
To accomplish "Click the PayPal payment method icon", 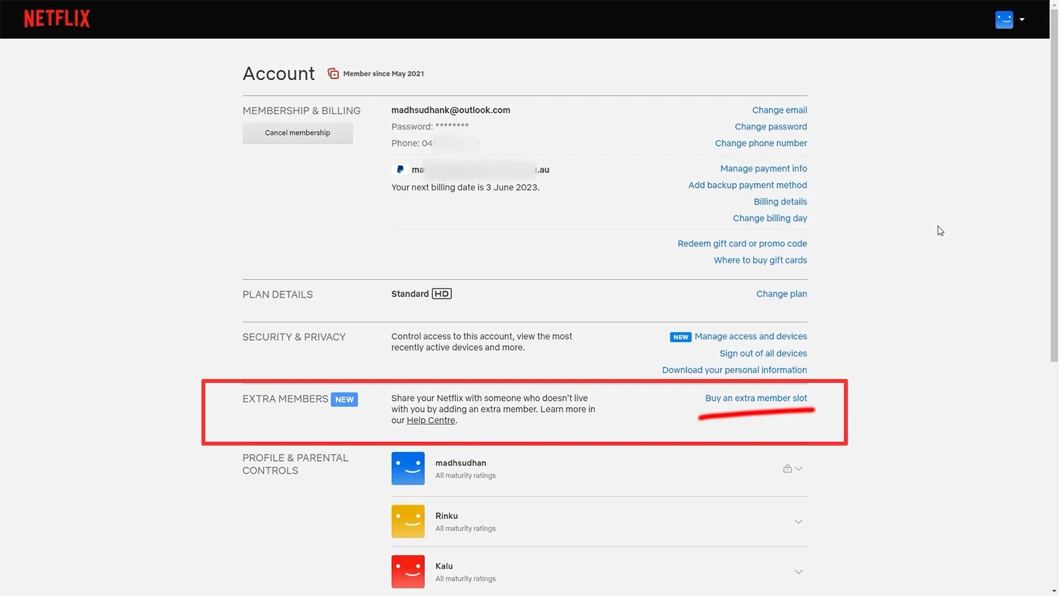I will click(400, 169).
